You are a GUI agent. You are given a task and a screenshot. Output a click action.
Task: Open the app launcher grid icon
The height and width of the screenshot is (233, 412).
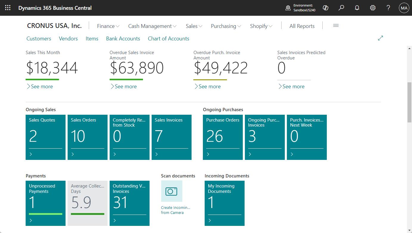(7, 8)
